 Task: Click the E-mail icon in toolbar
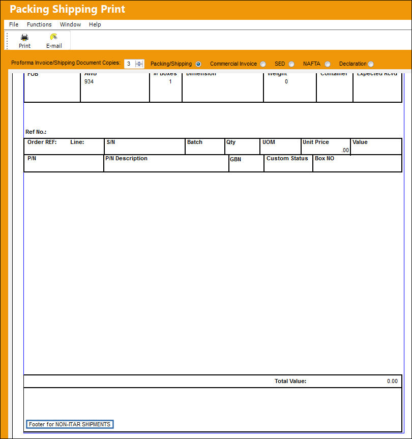tap(54, 37)
